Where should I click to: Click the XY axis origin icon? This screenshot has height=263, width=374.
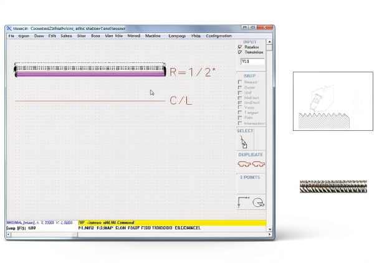point(243,202)
